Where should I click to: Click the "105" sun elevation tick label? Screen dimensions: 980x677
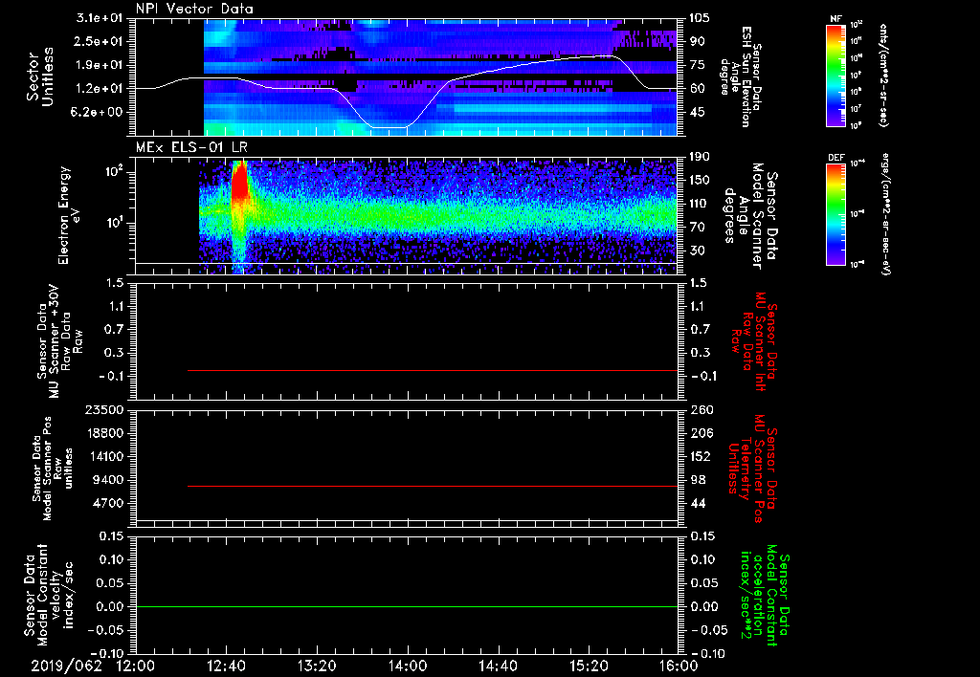coord(700,18)
